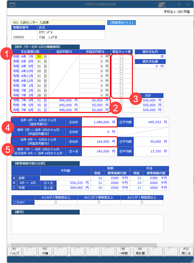Click the ①合計 1,486,000 円 value

[99, 122]
